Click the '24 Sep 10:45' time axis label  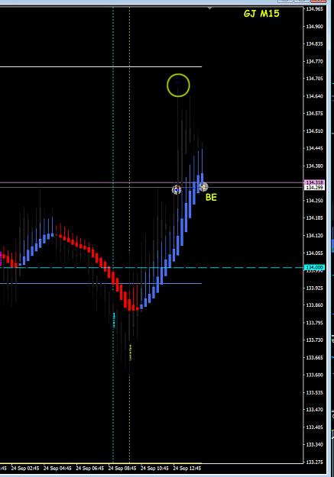pyautogui.click(x=154, y=468)
